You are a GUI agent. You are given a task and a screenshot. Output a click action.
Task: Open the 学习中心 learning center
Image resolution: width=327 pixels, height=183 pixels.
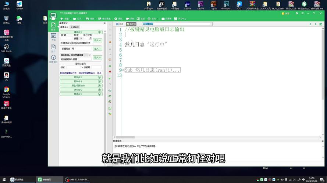point(180,18)
